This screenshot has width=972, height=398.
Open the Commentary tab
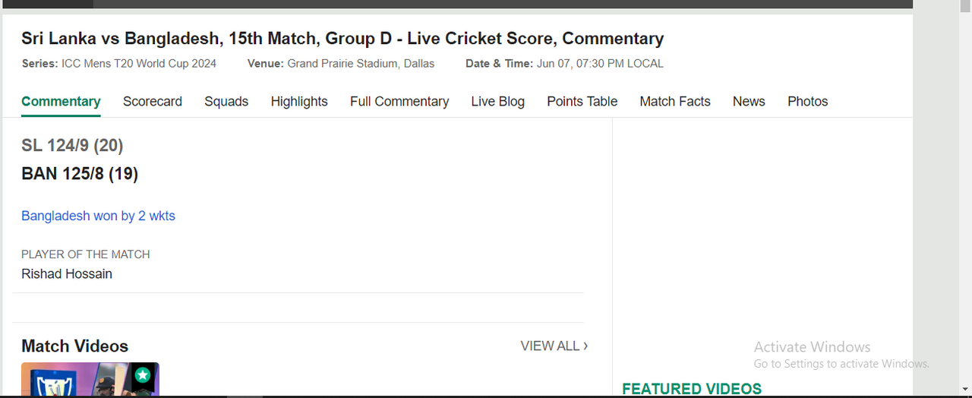(61, 102)
